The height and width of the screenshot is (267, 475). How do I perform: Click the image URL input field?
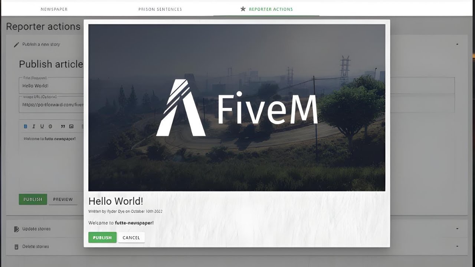tap(51, 105)
